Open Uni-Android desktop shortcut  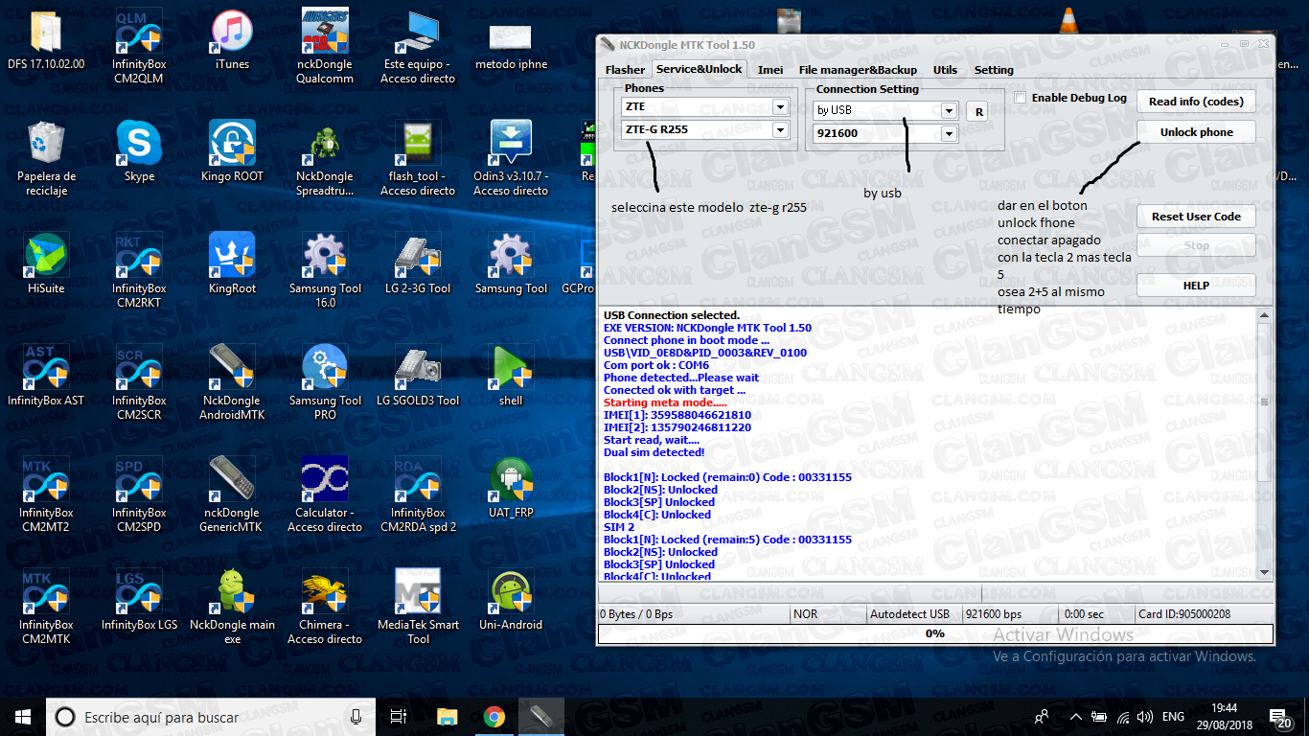[x=511, y=601]
